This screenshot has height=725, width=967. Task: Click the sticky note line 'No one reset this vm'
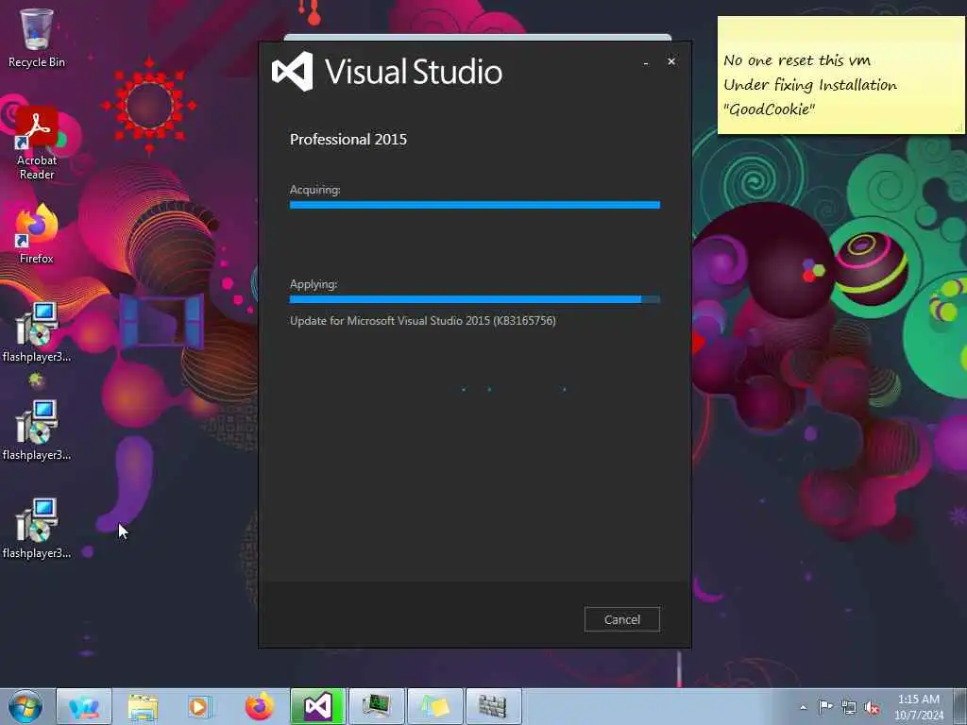[797, 60]
